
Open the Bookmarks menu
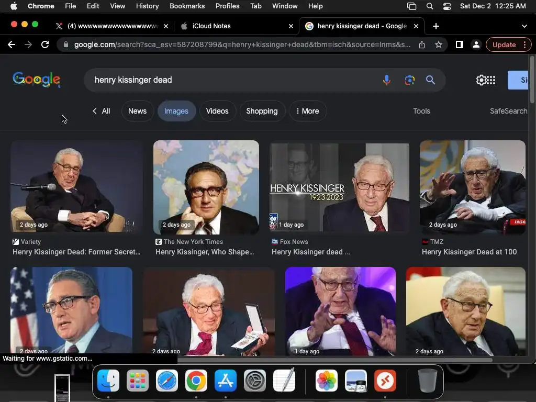(187, 6)
